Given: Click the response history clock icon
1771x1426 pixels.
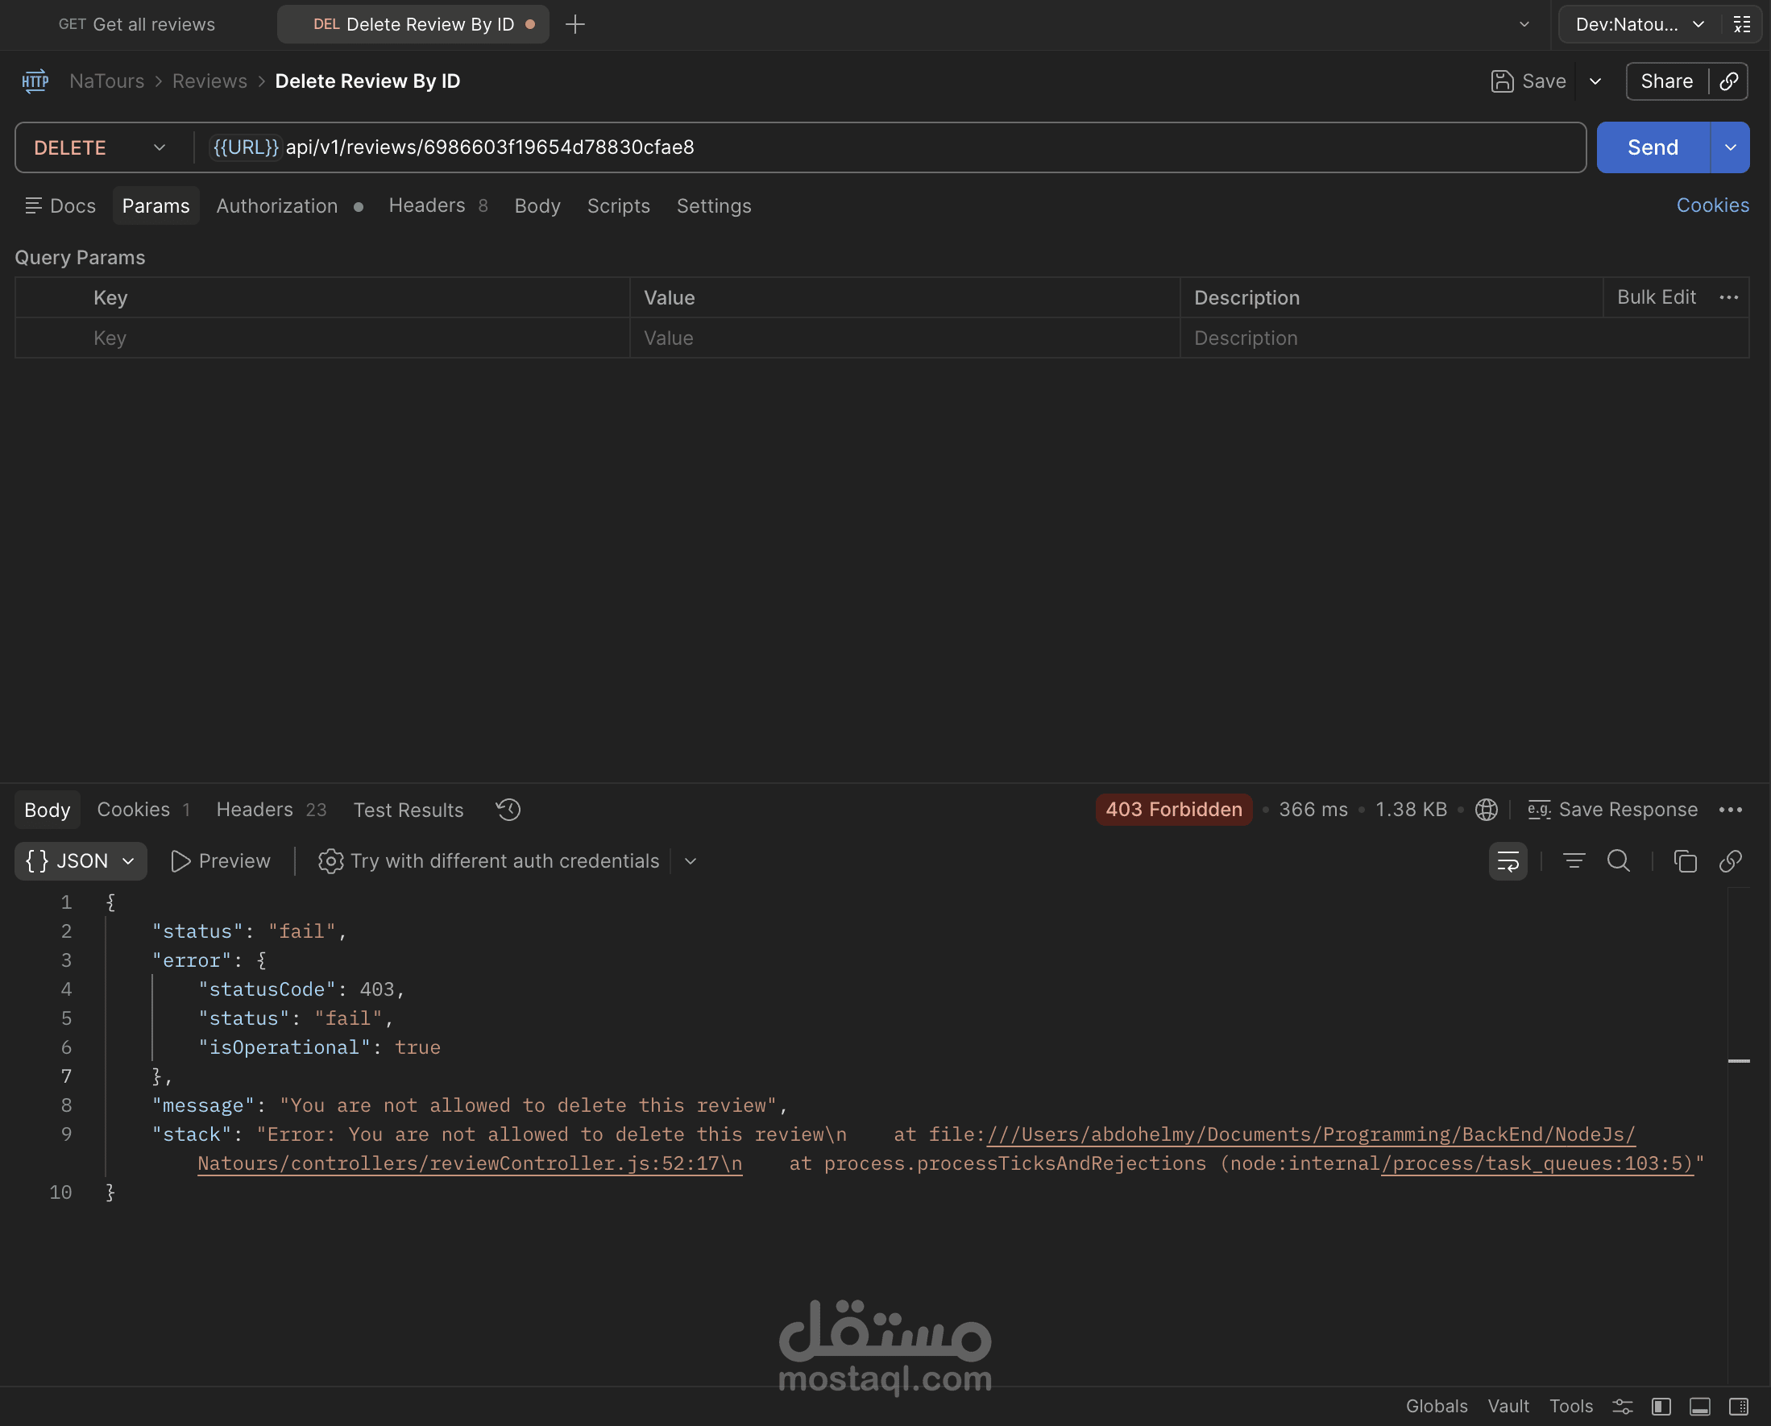Looking at the screenshot, I should pyautogui.click(x=508, y=810).
